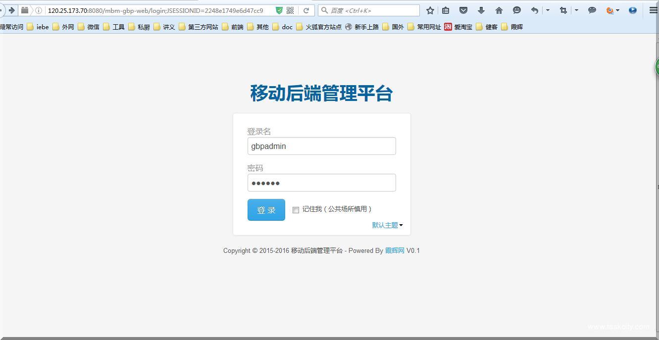Open the screenshot crop tool icon

[563, 10]
